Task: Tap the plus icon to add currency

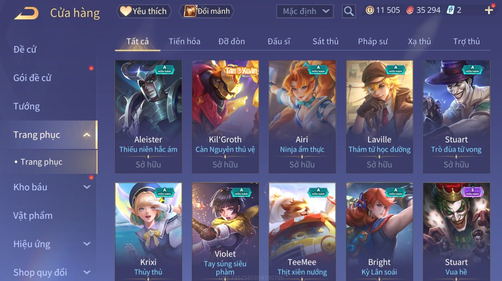Action: [x=489, y=10]
